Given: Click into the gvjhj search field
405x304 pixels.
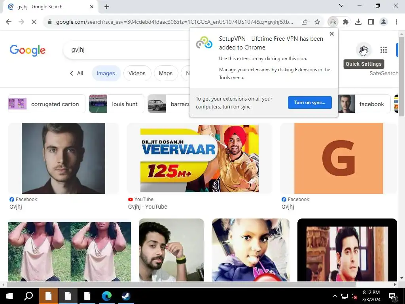Looking at the screenshot, I should point(127,50).
